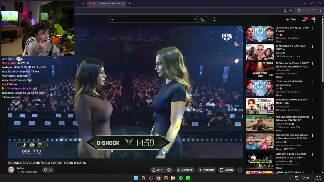Open options for MARIANO IUDICA video
This screenshot has width=324, height=182.
coord(312,155)
